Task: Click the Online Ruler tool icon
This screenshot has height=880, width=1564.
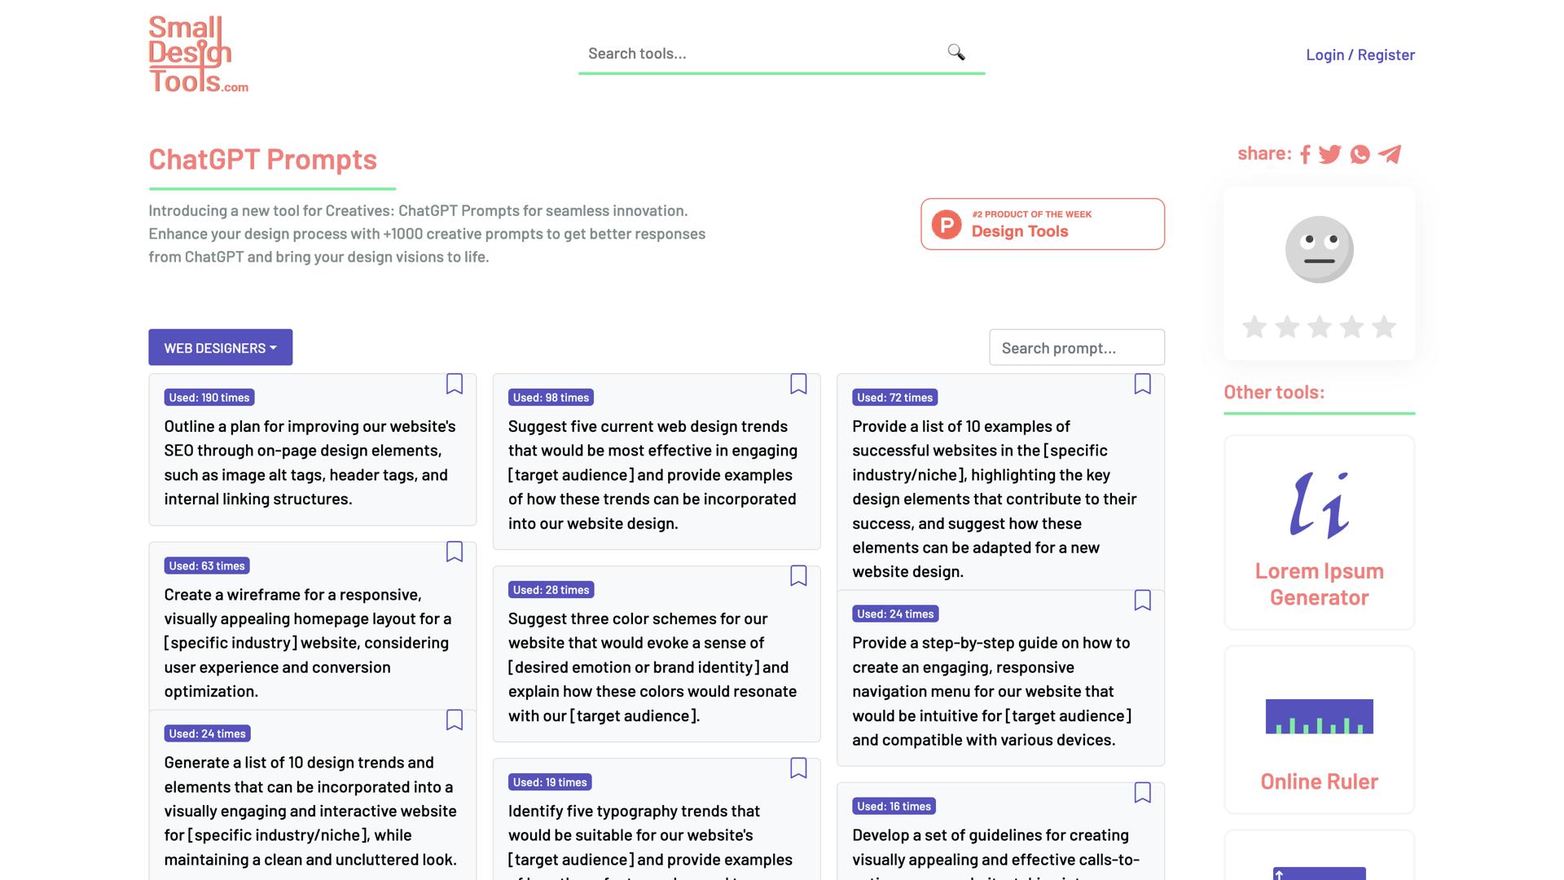Action: [1318, 715]
